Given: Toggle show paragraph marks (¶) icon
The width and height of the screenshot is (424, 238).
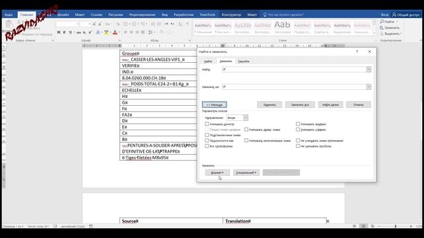Looking at the screenshot, I should 187,24.
